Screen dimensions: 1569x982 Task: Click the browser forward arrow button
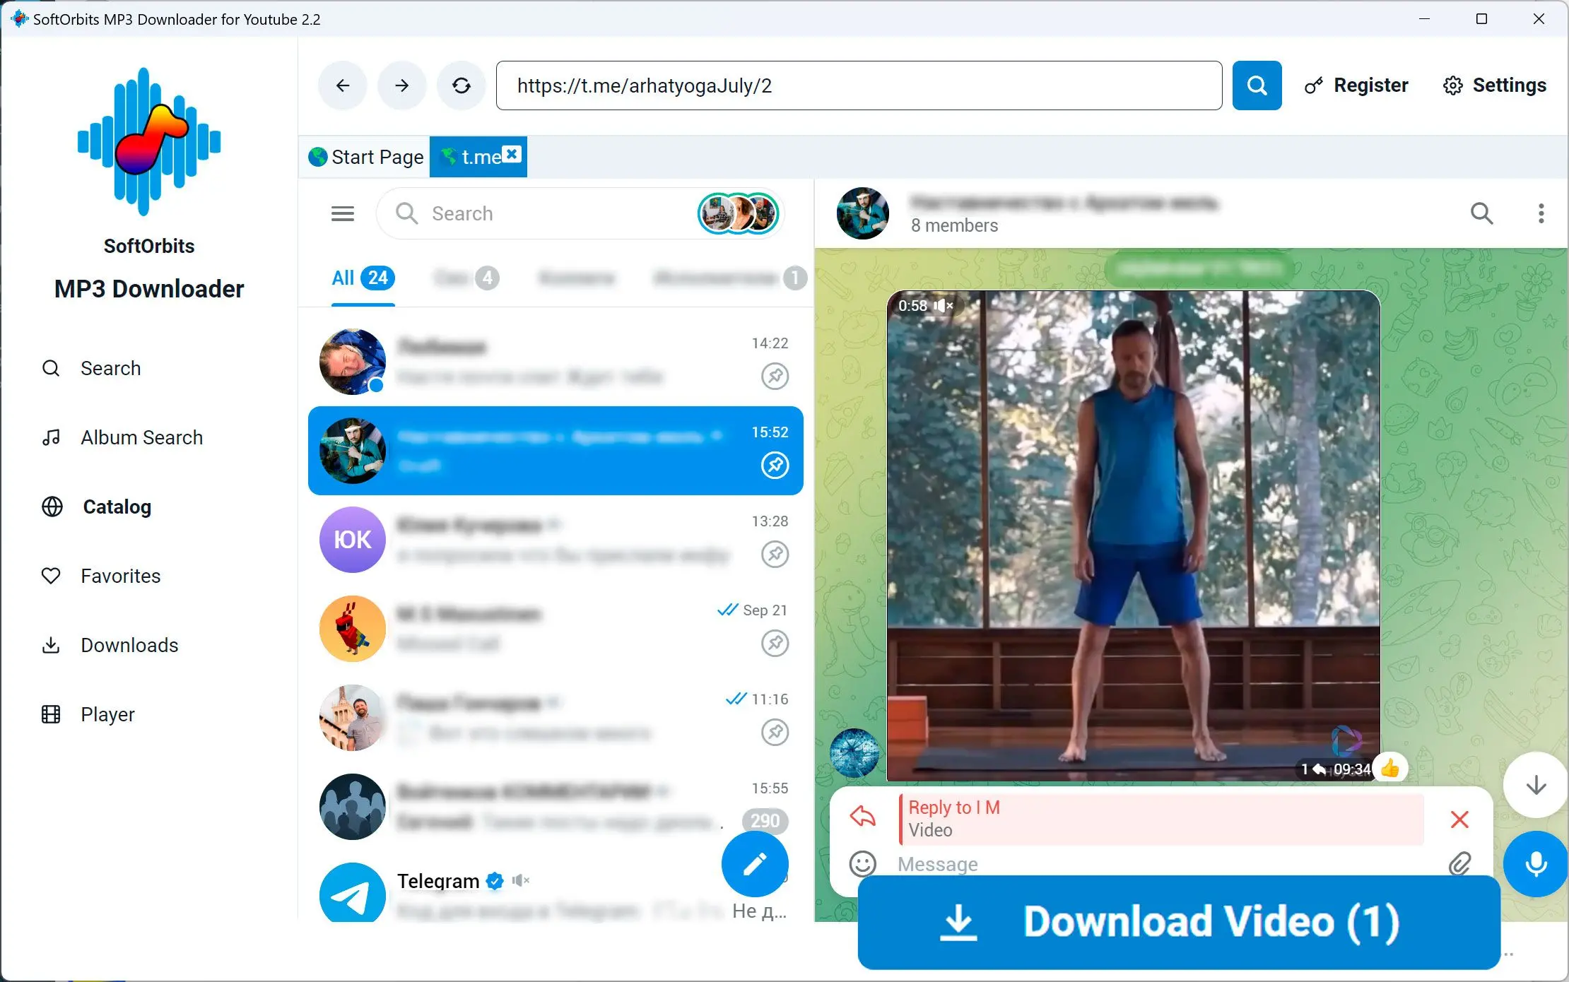pos(402,85)
